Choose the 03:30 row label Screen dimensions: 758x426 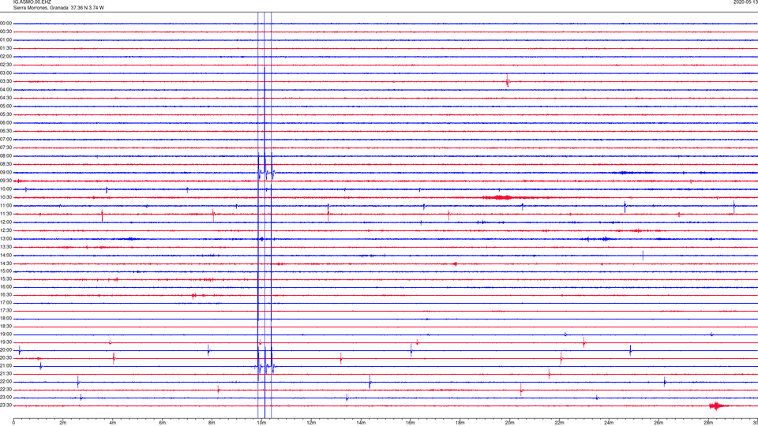pyautogui.click(x=6, y=81)
